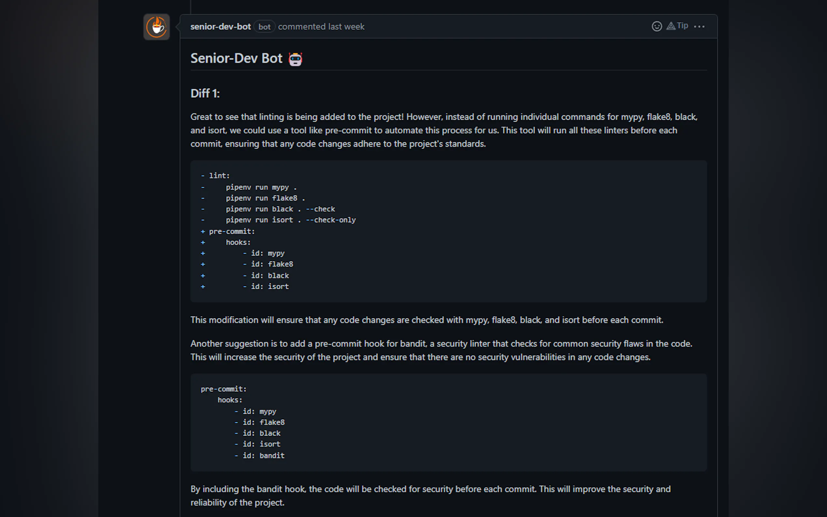The width and height of the screenshot is (827, 517).
Task: Open the three-dot comment options menu
Action: [x=699, y=27]
